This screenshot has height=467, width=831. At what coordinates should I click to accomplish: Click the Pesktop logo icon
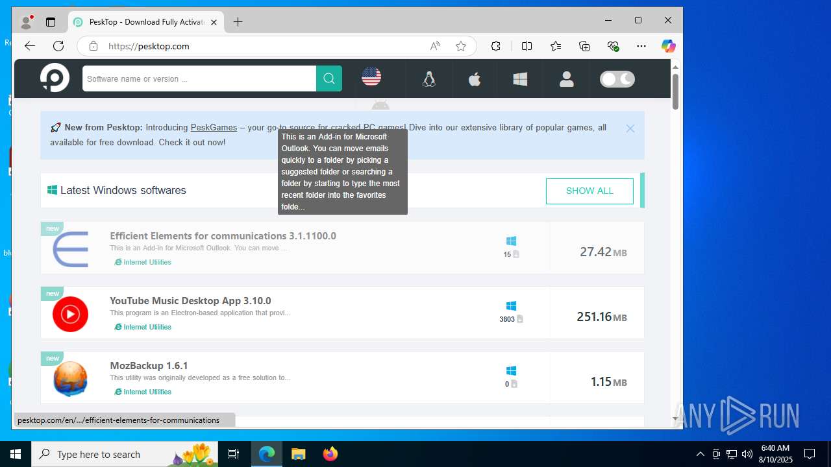tap(55, 78)
